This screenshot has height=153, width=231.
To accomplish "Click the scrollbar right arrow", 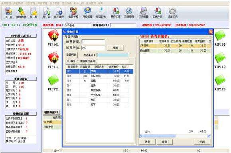I will (209, 136).
